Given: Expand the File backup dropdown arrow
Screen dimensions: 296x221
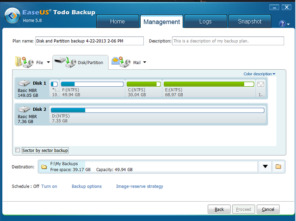Looking at the screenshot, I should coord(48,62).
